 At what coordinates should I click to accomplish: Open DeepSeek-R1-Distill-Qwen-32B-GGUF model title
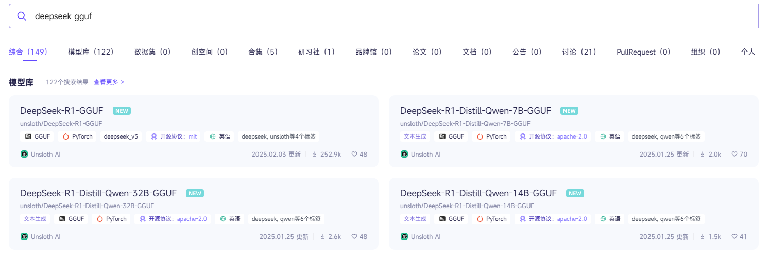[x=98, y=193]
